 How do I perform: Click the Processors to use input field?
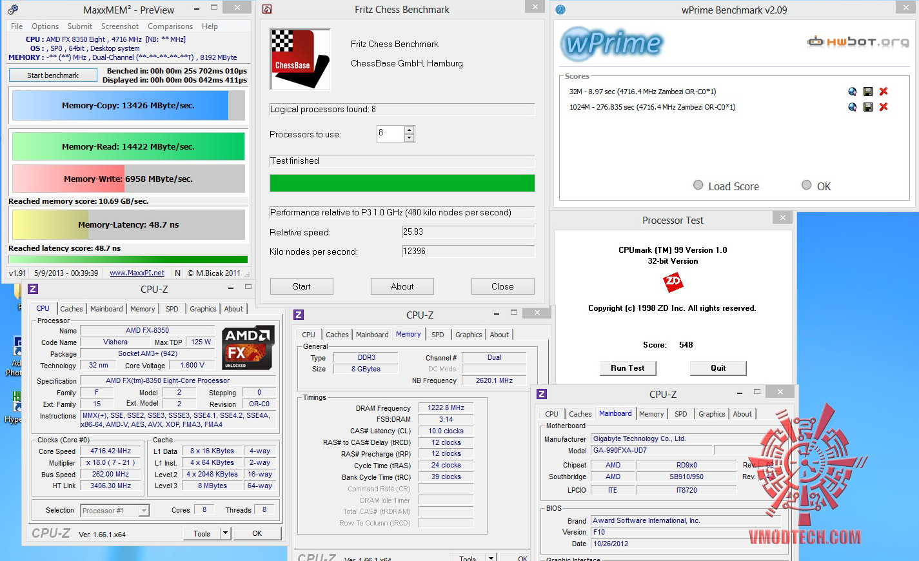point(391,133)
